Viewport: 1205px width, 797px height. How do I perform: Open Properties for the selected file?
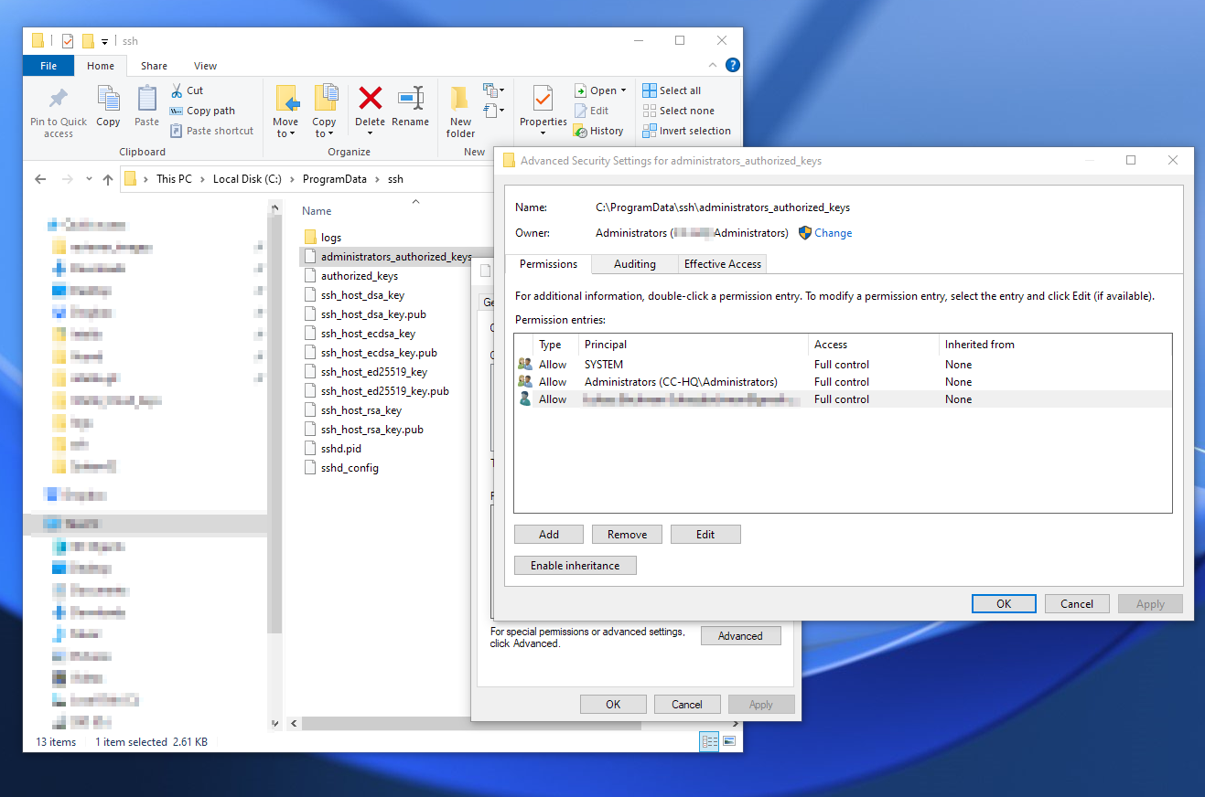(x=542, y=106)
